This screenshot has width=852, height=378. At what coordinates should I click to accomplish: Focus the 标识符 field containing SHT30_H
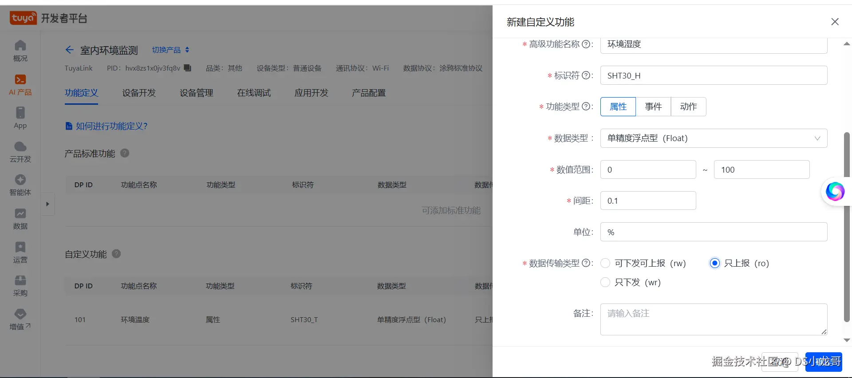(x=714, y=75)
